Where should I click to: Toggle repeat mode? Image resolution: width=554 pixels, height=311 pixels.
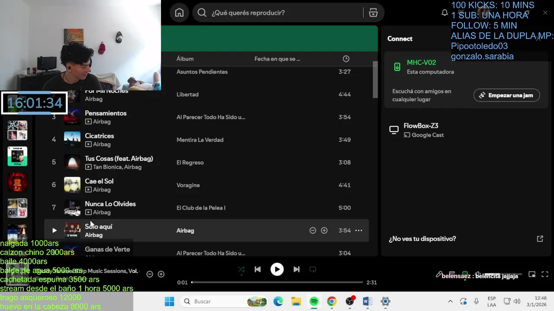312,270
